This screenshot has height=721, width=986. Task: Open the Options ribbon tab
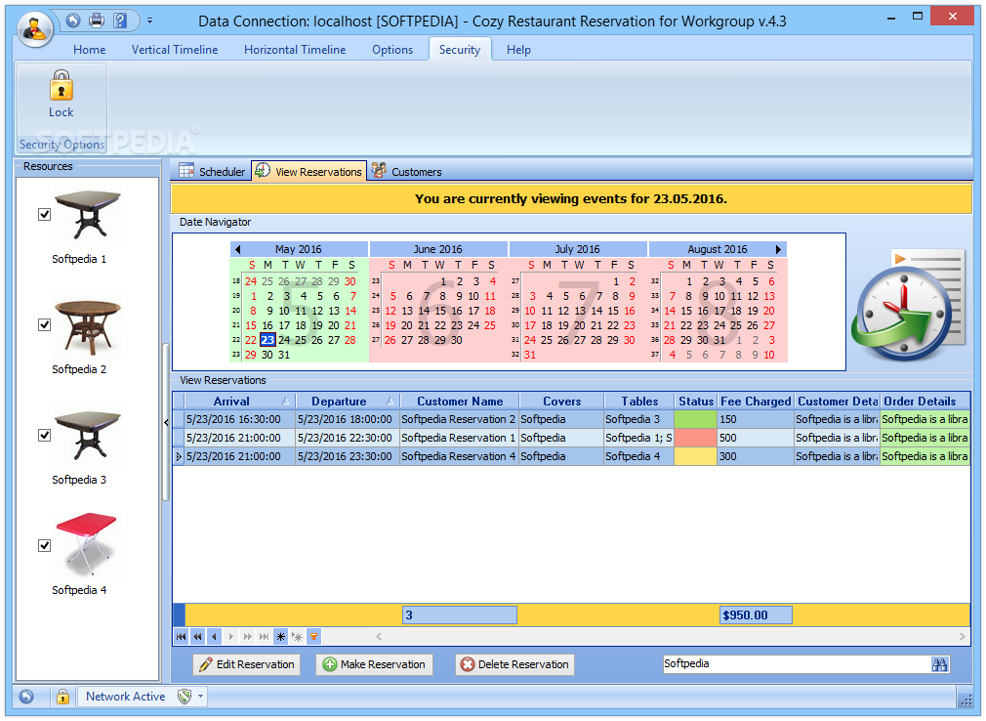(392, 50)
